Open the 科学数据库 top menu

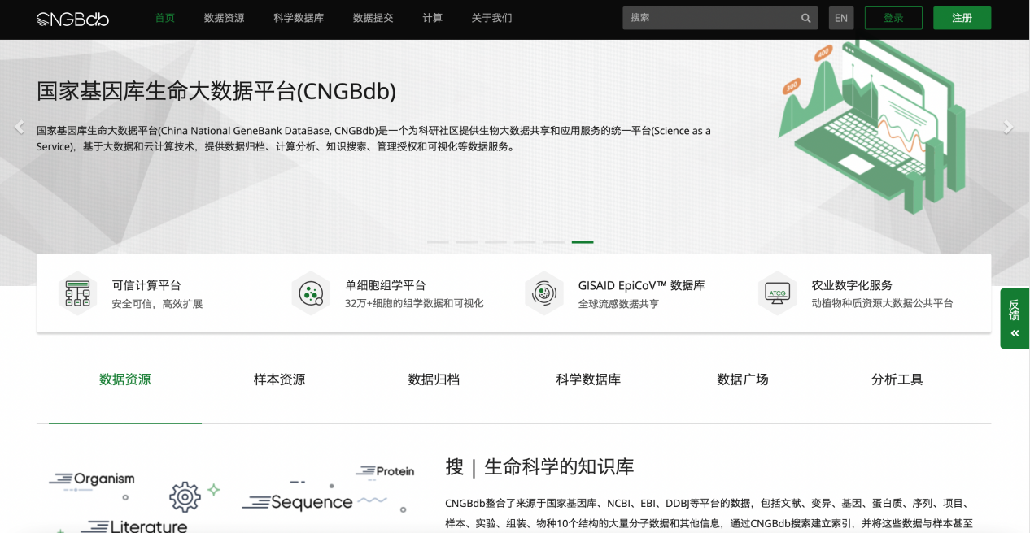[x=299, y=18]
